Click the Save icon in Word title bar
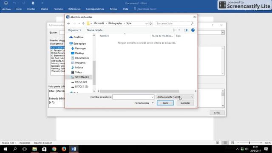The width and height of the screenshot is (272, 153). tap(6, 3)
